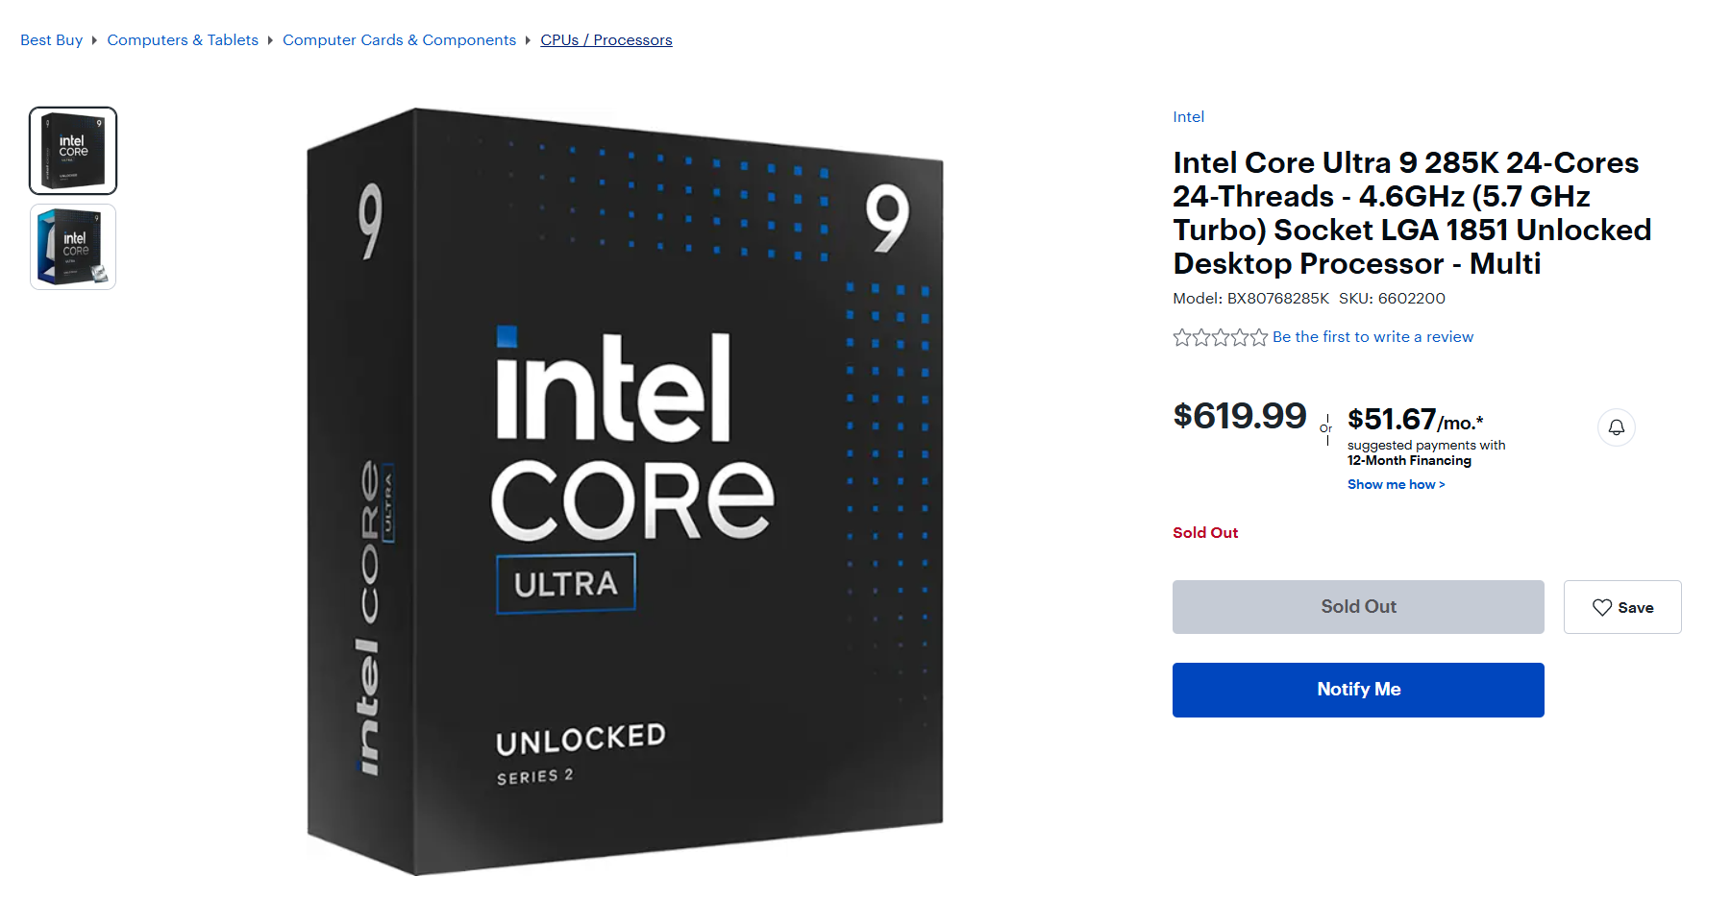Click the arrow before CPUs / Processors
The height and width of the screenshot is (900, 1731).
528,40
